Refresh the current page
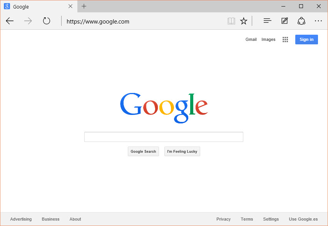The image size is (328, 226). (47, 21)
